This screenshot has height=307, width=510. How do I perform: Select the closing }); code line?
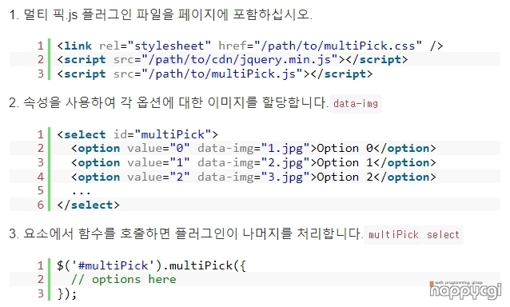66,293
